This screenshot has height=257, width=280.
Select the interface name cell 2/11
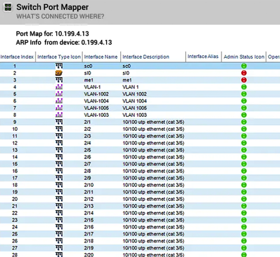89,192
